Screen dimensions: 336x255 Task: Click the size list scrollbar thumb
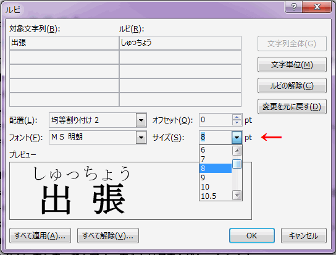(237, 164)
